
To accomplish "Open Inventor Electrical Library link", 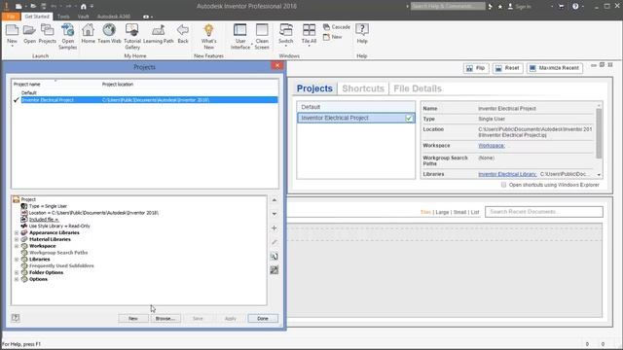I will point(507,174).
